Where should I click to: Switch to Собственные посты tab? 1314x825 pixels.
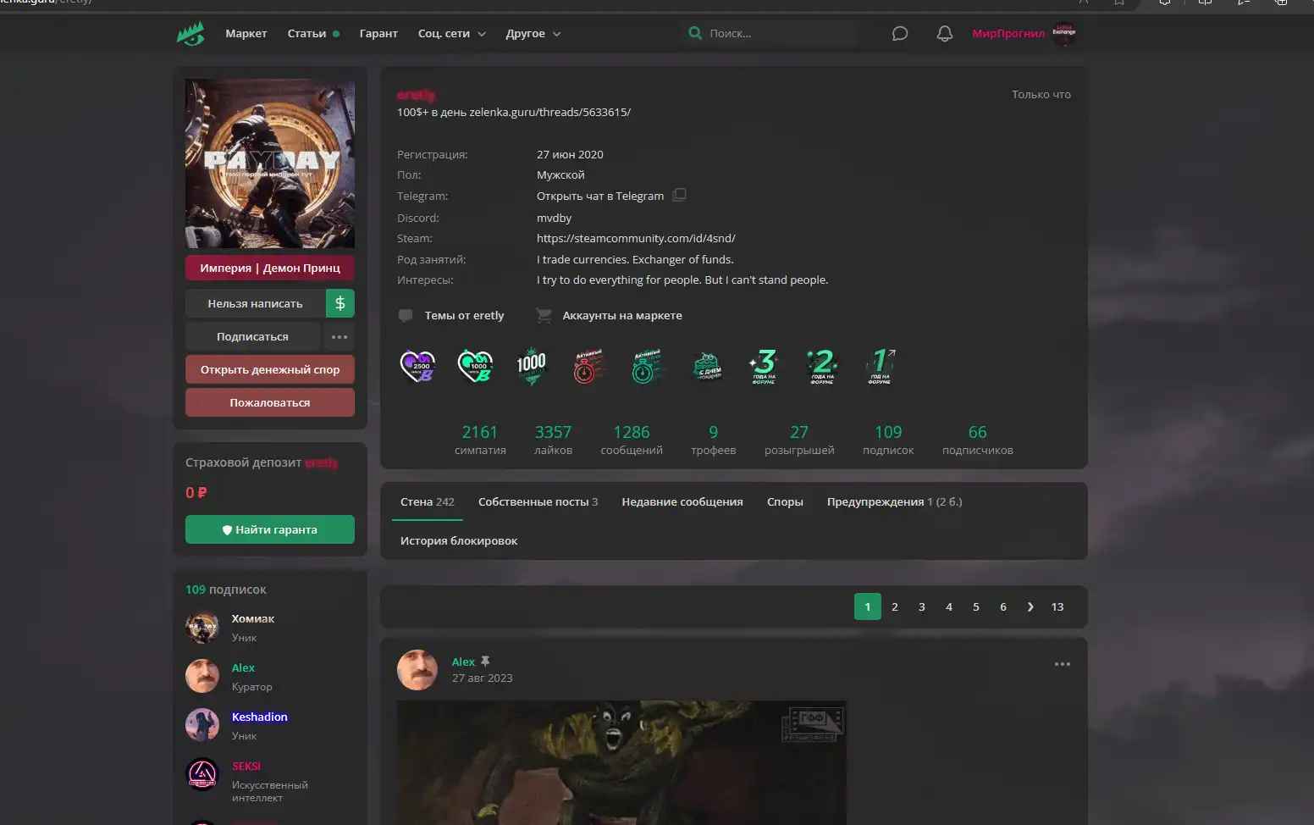538,501
